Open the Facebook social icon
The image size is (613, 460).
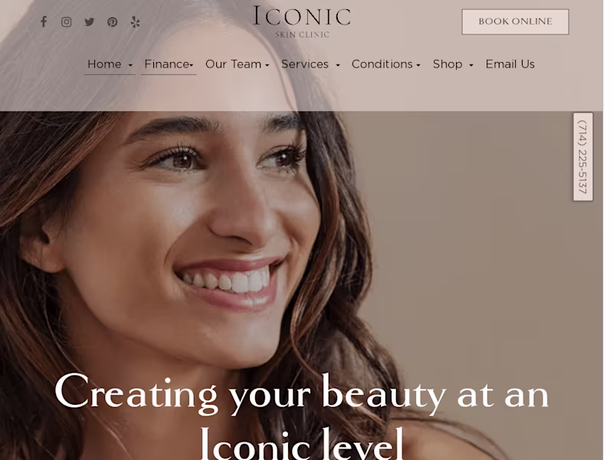click(44, 21)
